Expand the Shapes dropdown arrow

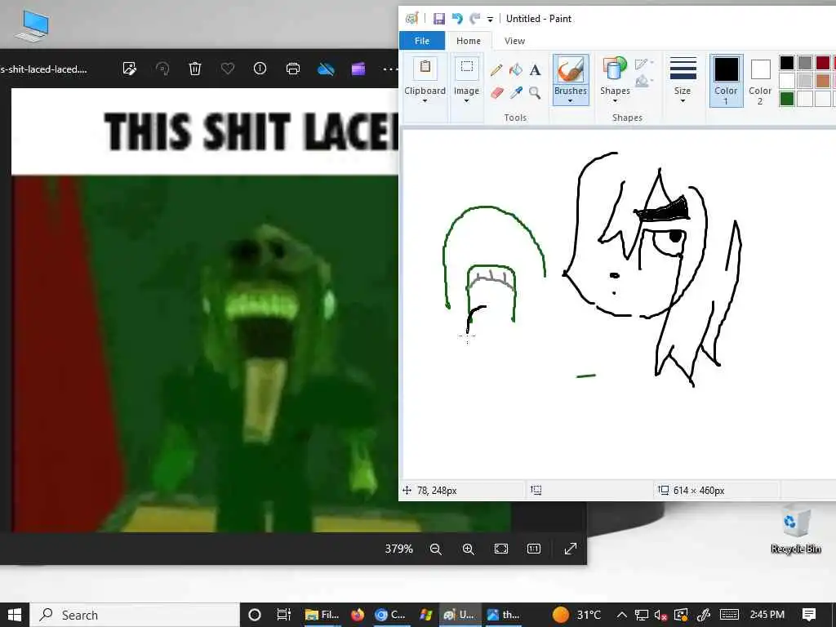tap(615, 100)
